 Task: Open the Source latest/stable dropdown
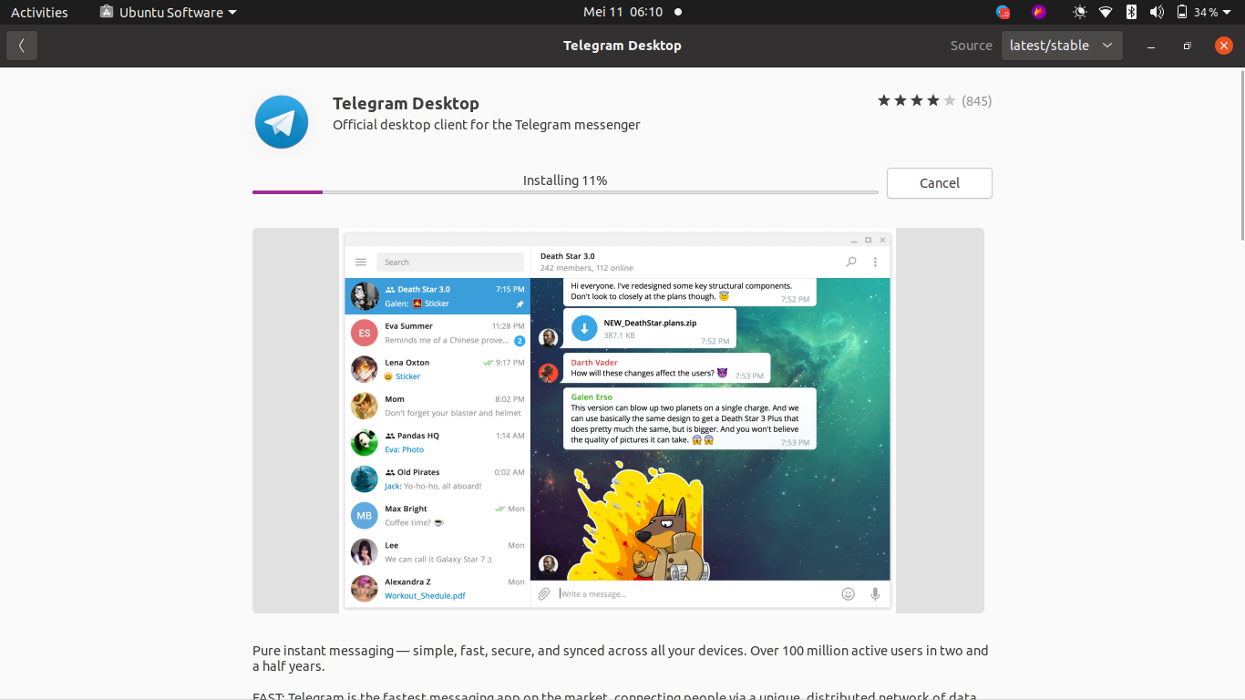tap(1062, 46)
